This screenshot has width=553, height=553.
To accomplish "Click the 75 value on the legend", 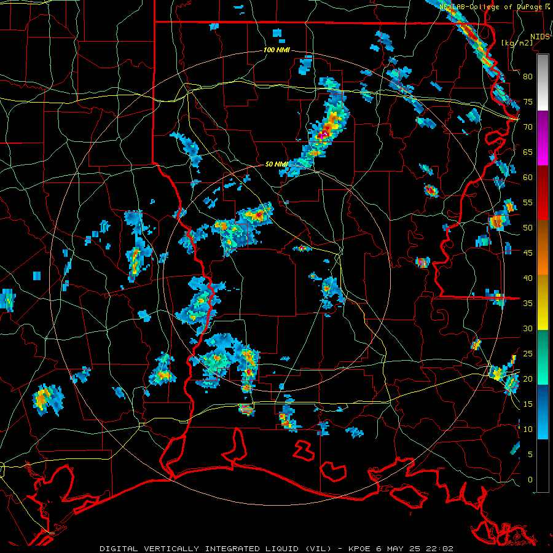I will tap(528, 101).
